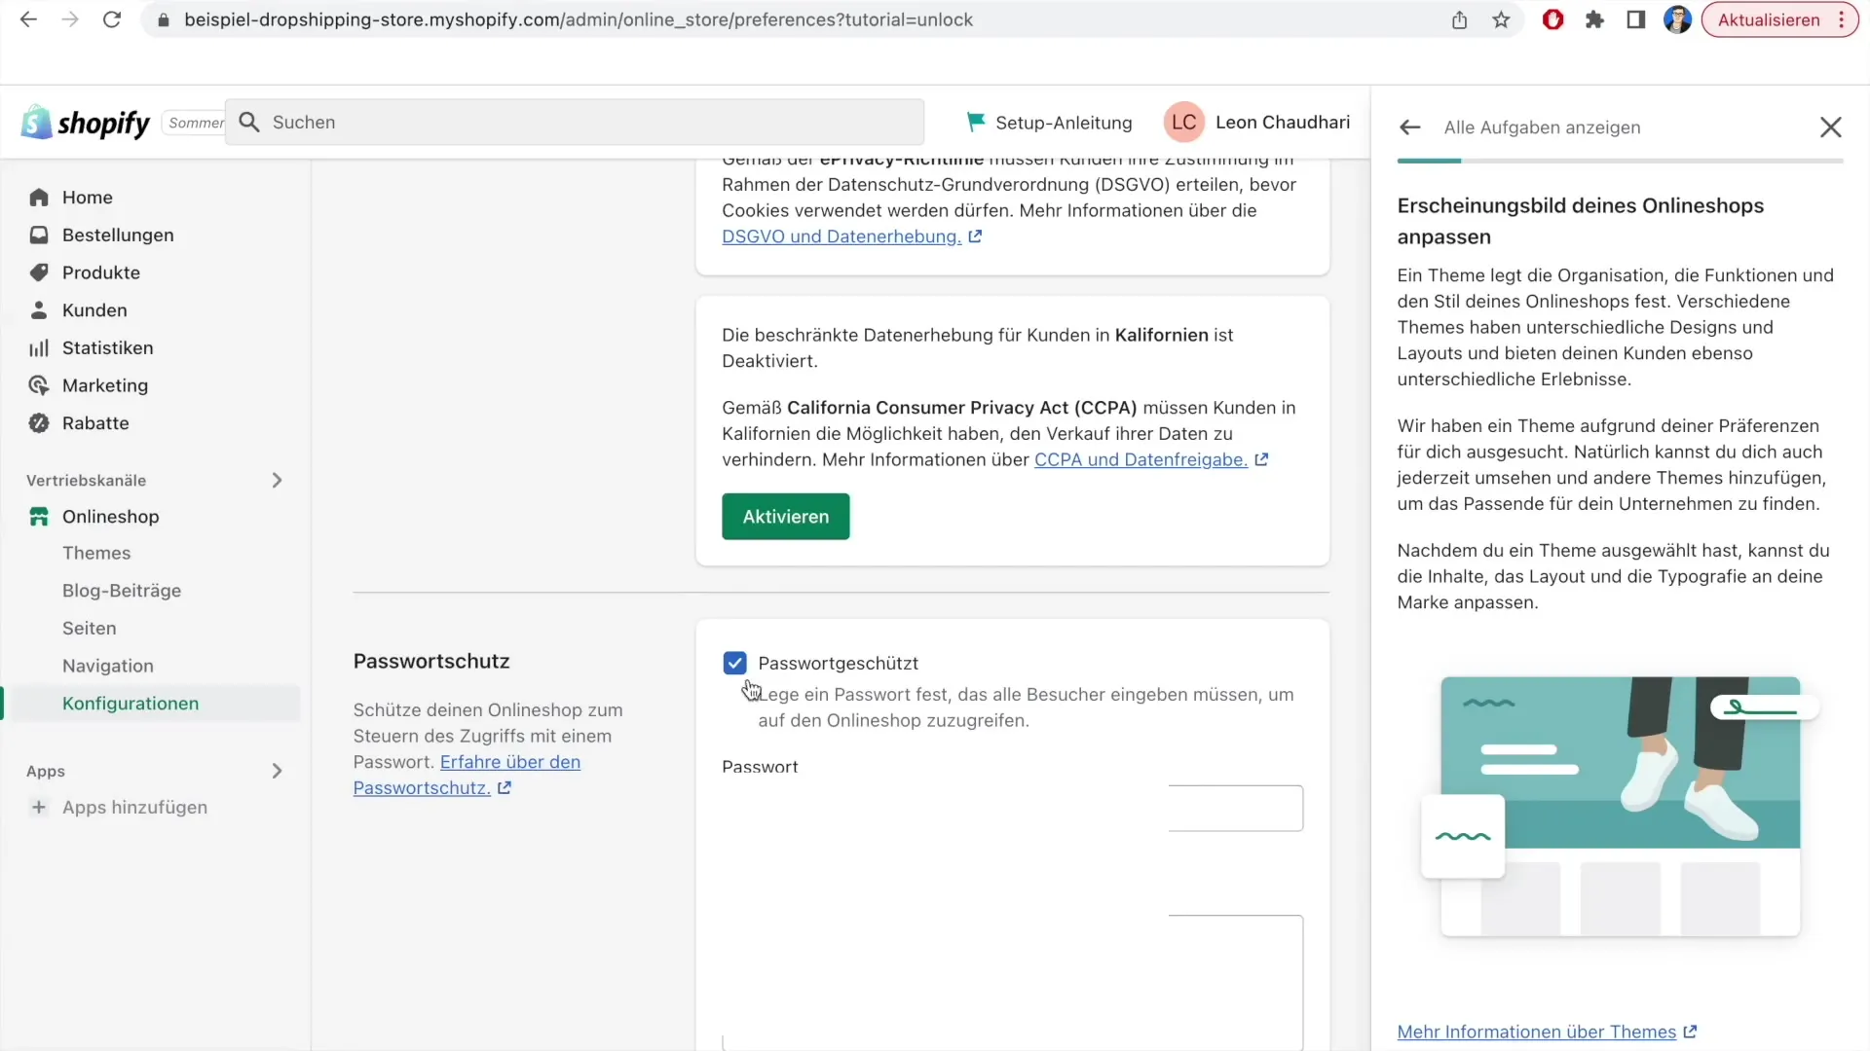1870x1051 pixels.
Task: Open Kunden sidebar section
Action: tap(93, 309)
